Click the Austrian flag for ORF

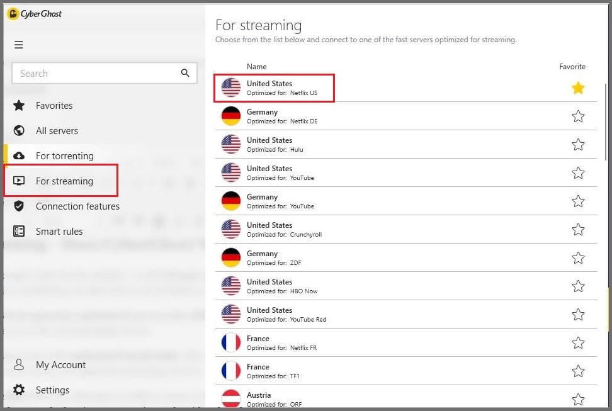click(x=231, y=398)
